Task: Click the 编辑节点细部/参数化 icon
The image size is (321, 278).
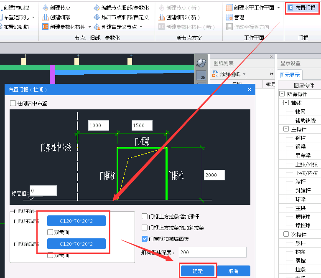Action: [97, 8]
